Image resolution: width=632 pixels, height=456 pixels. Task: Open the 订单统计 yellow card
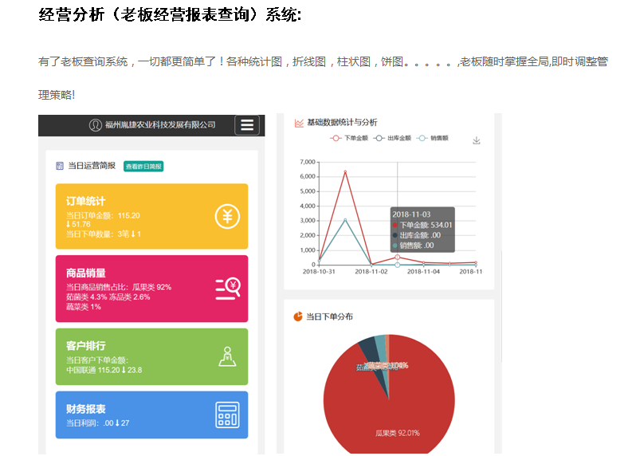[x=86, y=201]
